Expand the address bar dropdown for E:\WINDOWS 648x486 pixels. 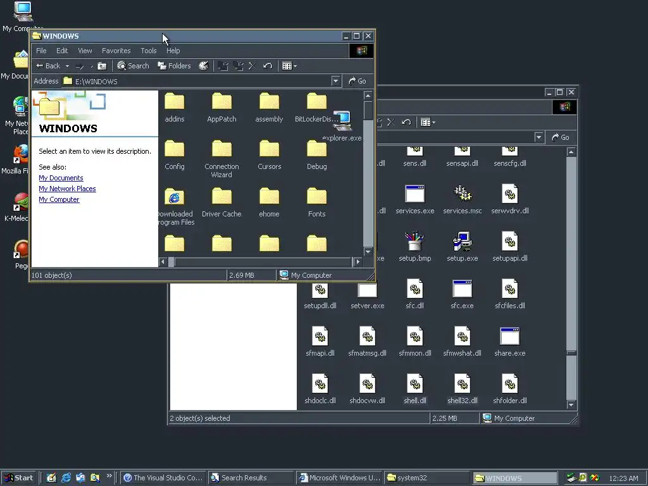coord(335,81)
